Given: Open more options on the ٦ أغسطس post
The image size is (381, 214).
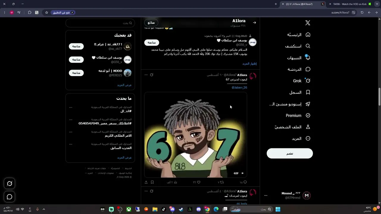Looking at the screenshot, I should pos(146,75).
